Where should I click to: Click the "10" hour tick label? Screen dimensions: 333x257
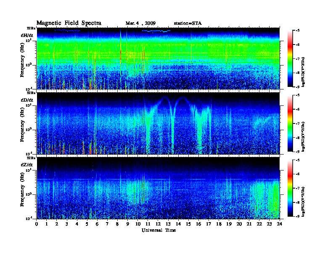138,224
